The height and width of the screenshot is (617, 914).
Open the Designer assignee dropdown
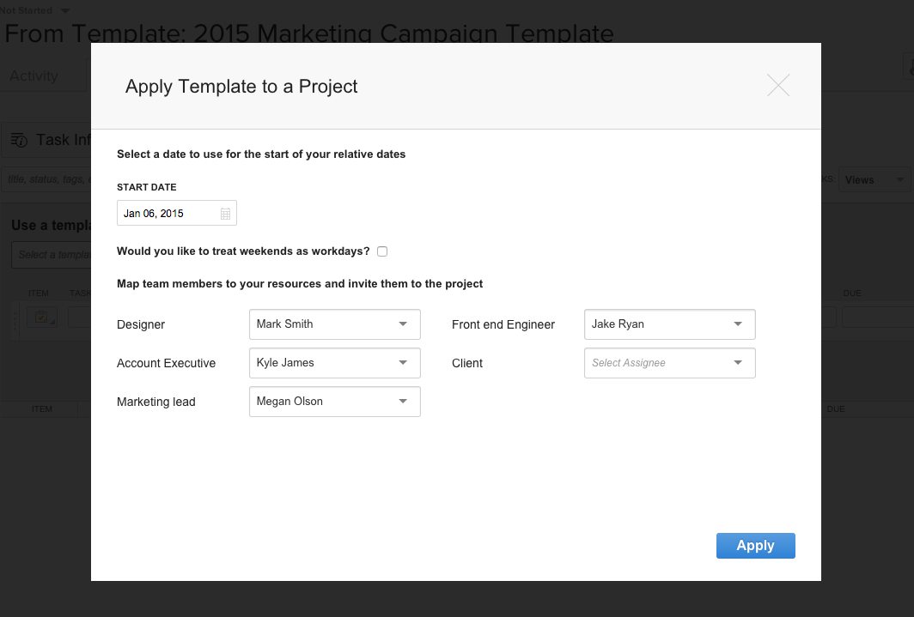334,324
